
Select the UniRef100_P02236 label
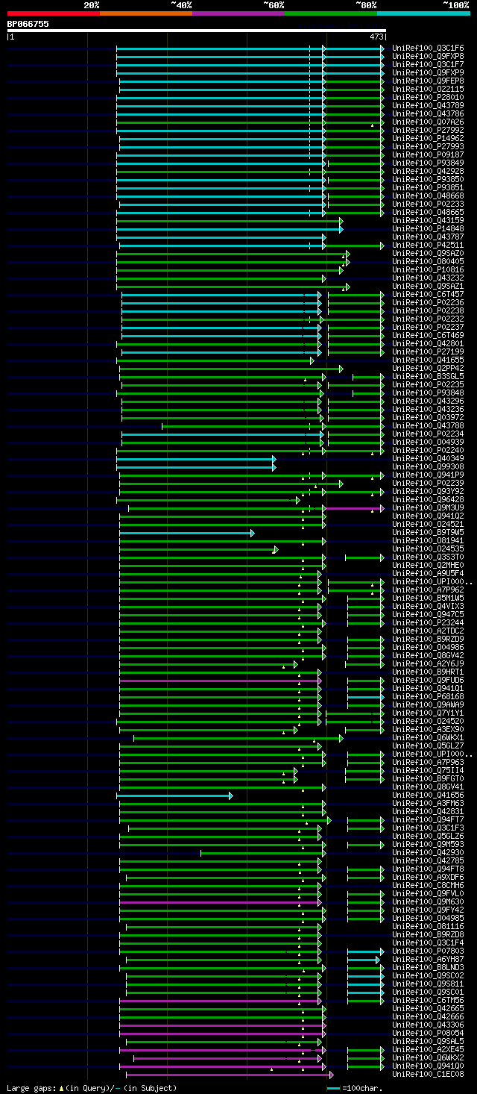428,302
